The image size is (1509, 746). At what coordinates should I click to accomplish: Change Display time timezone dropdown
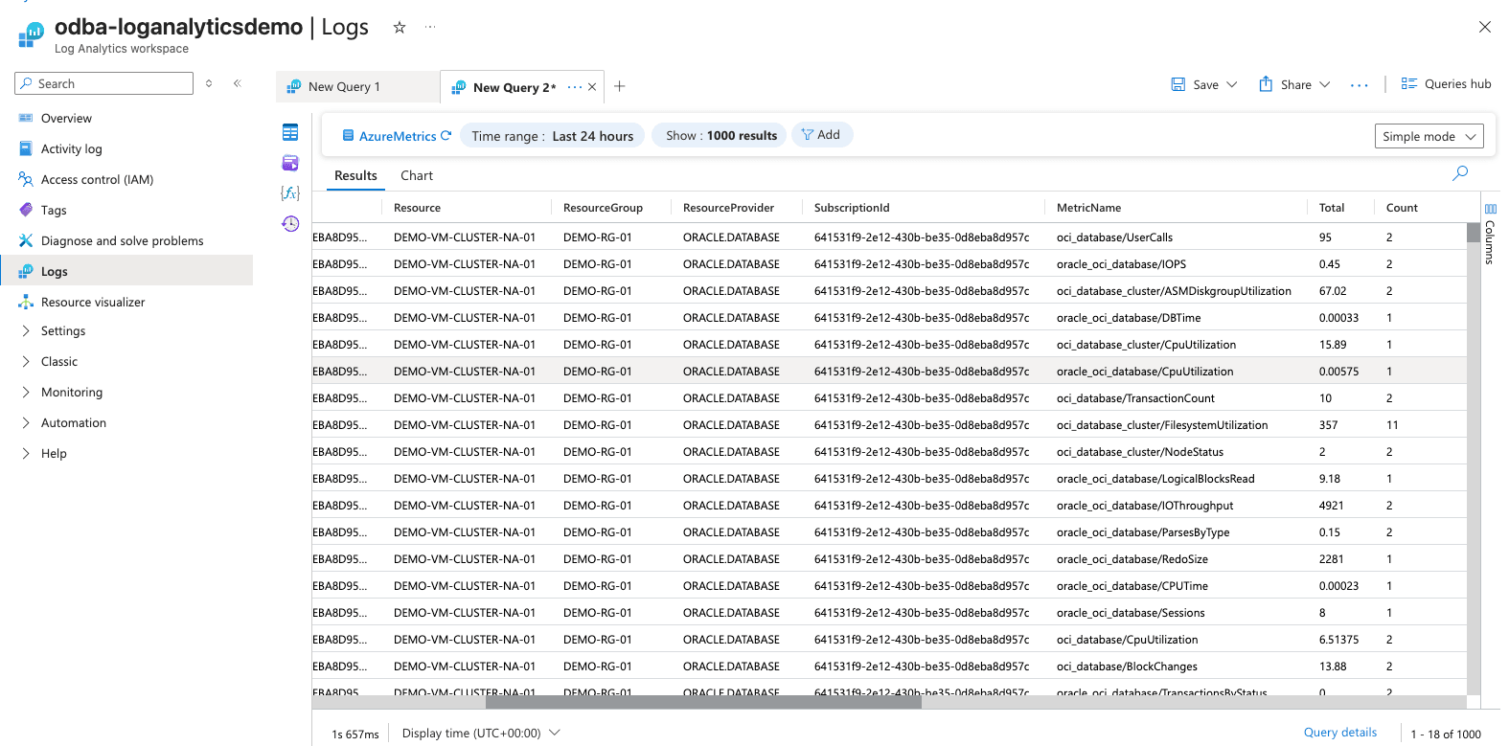click(481, 733)
